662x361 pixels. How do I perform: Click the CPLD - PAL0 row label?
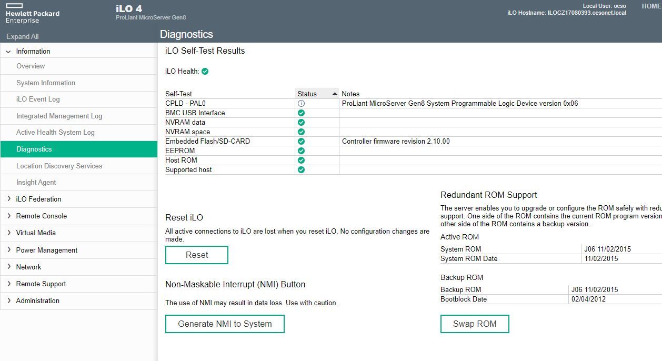point(185,104)
